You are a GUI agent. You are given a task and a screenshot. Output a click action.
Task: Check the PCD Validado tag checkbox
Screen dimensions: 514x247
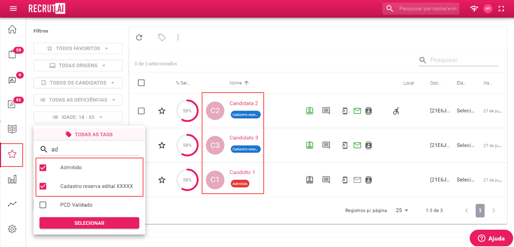(43, 205)
